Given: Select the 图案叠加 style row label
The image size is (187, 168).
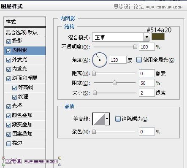Looking at the screenshot, I should click(x=22, y=134).
